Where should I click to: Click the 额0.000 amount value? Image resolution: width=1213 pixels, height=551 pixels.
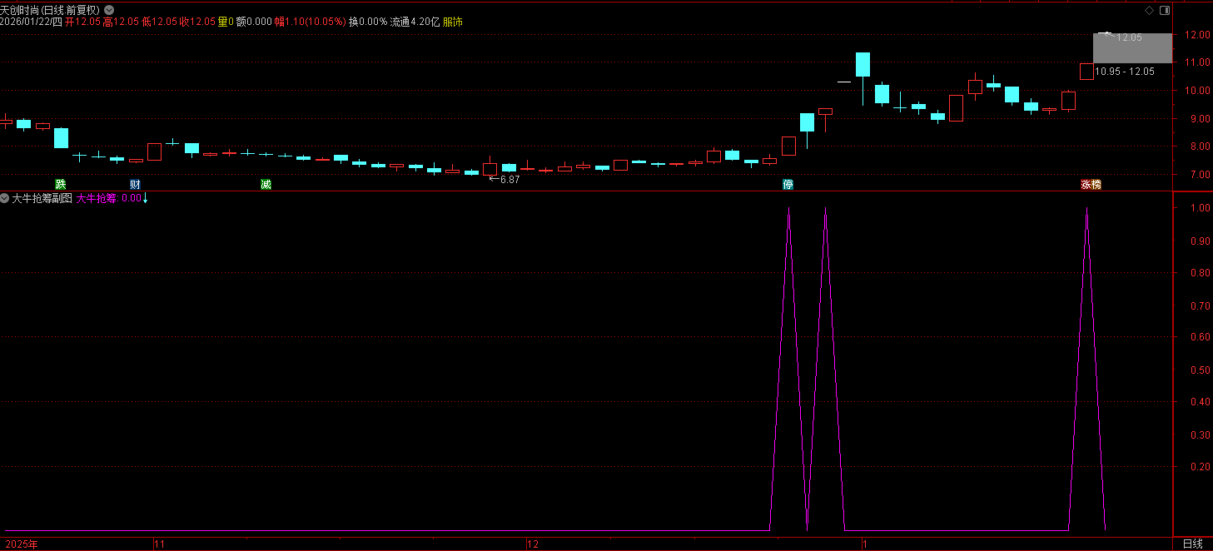coord(254,22)
